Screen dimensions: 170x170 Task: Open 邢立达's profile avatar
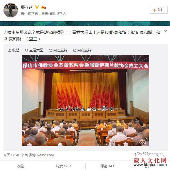coord(11,10)
